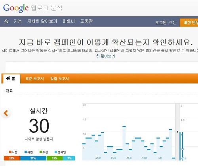
Task: Click the orange 23% 직접 bar segment
Action: 12,158
